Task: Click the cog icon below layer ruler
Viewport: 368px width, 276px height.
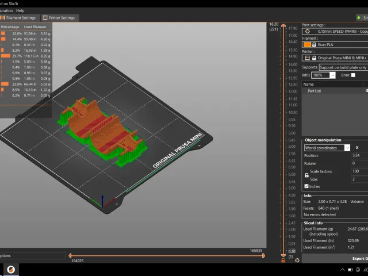Action: point(297,260)
